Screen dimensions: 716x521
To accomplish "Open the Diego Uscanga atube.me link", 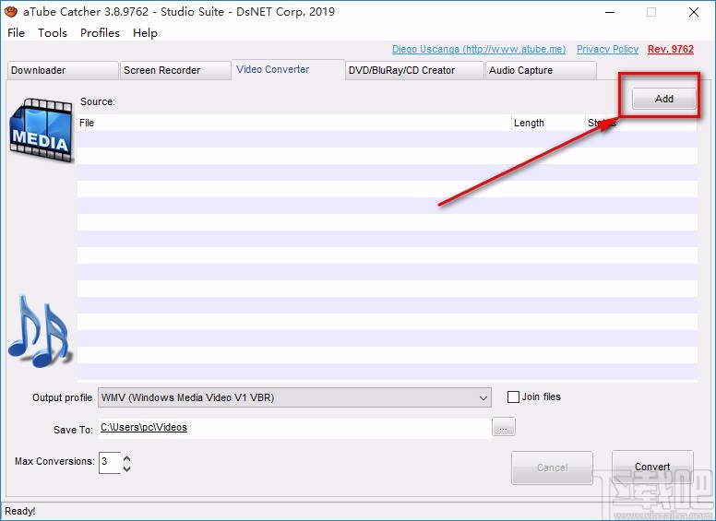I will pyautogui.click(x=479, y=49).
